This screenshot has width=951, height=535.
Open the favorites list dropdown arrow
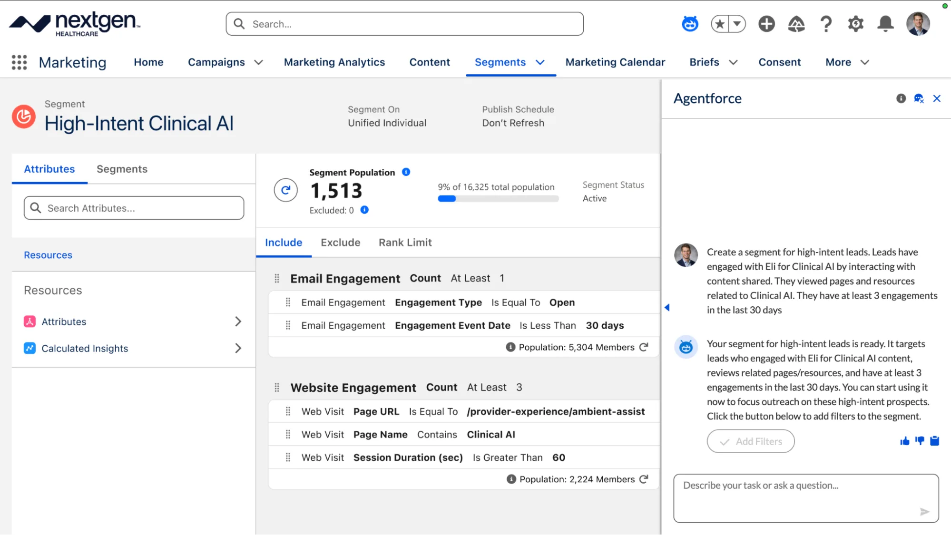click(x=737, y=24)
